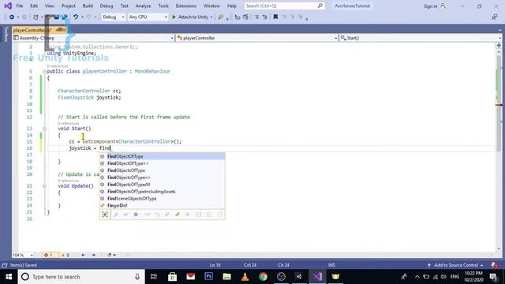Click the Visual Studio taskbar icon
Image resolution: width=505 pixels, height=284 pixels.
pyautogui.click(x=317, y=277)
